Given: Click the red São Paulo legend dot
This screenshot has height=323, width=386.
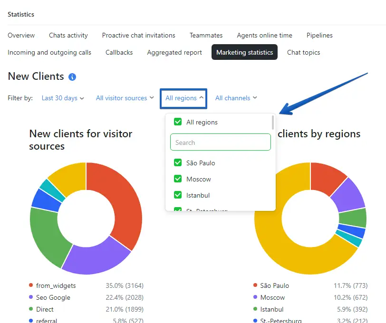Looking at the screenshot, I should (x=255, y=285).
